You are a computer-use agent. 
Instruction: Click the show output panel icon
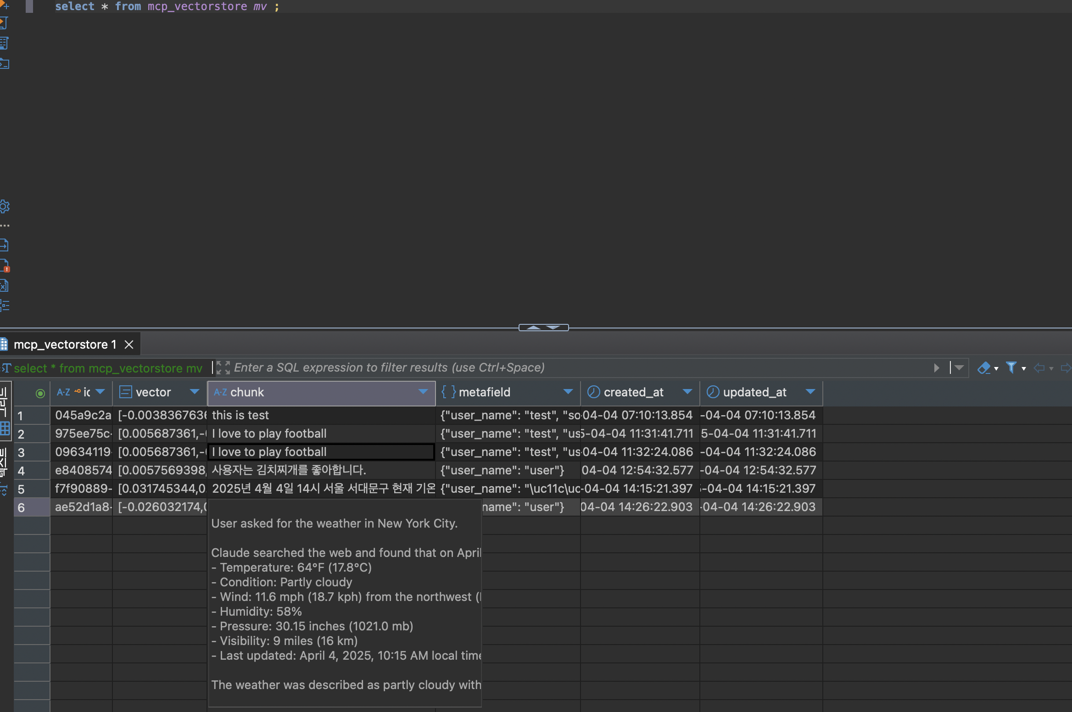4,245
